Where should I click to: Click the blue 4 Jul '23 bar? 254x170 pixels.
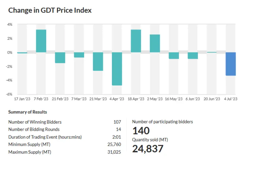click(231, 64)
